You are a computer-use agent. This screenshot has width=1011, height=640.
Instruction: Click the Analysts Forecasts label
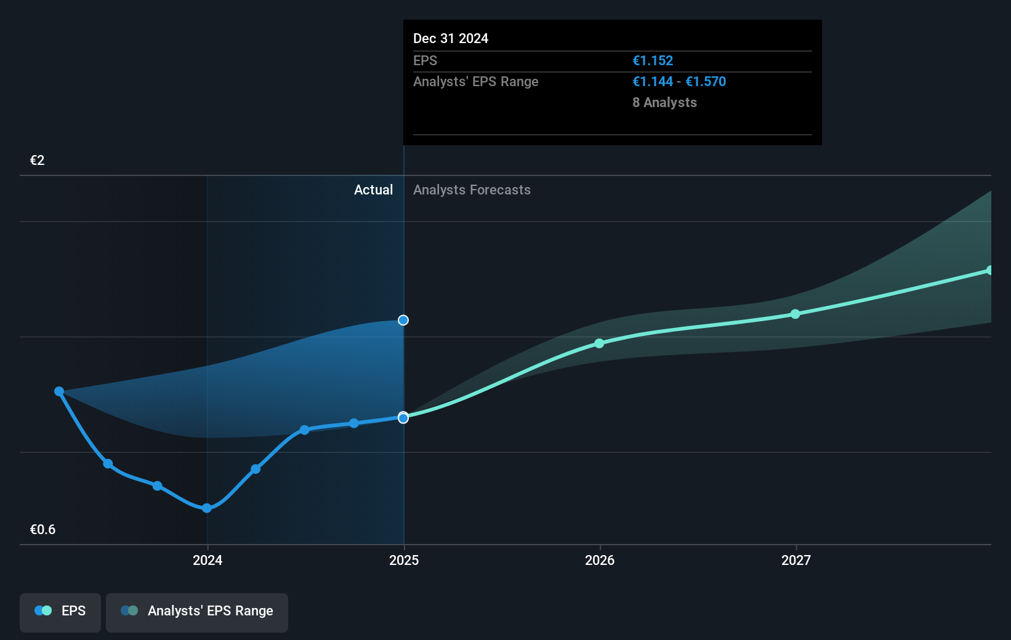coord(472,190)
